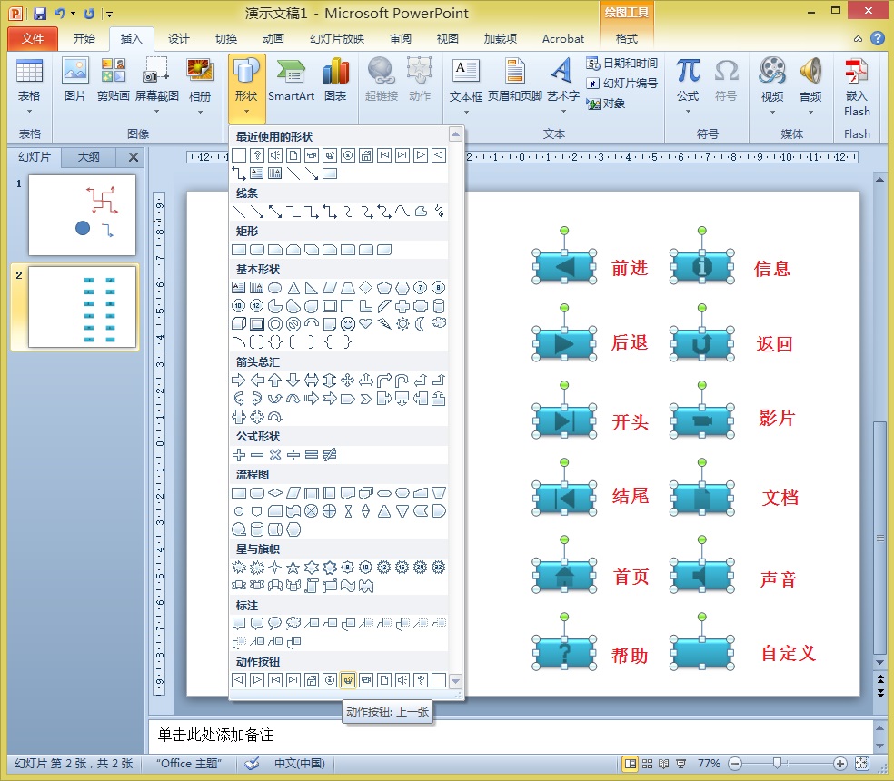894x781 pixels.
Task: Select the cloud callout in 标注
Action: coord(293,623)
